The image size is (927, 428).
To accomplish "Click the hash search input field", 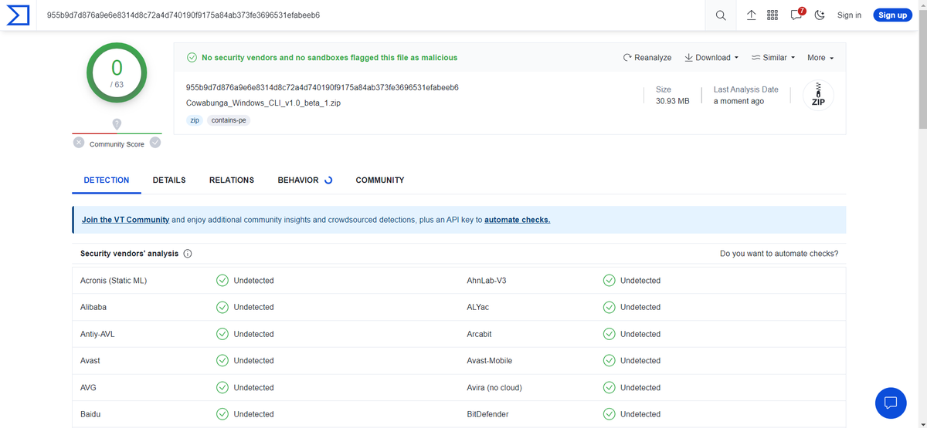I will (371, 15).
